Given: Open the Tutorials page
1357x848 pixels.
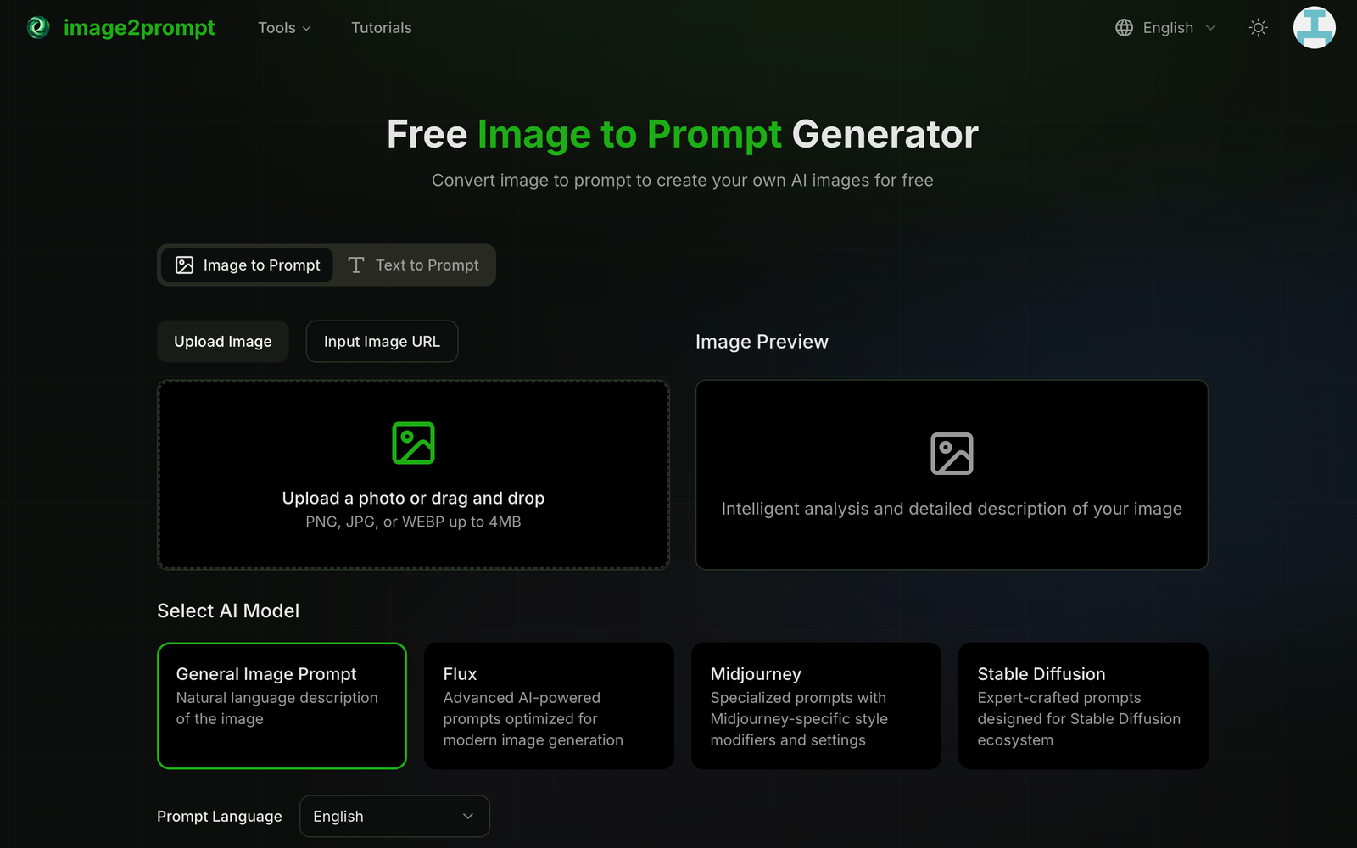Looking at the screenshot, I should pos(381,27).
